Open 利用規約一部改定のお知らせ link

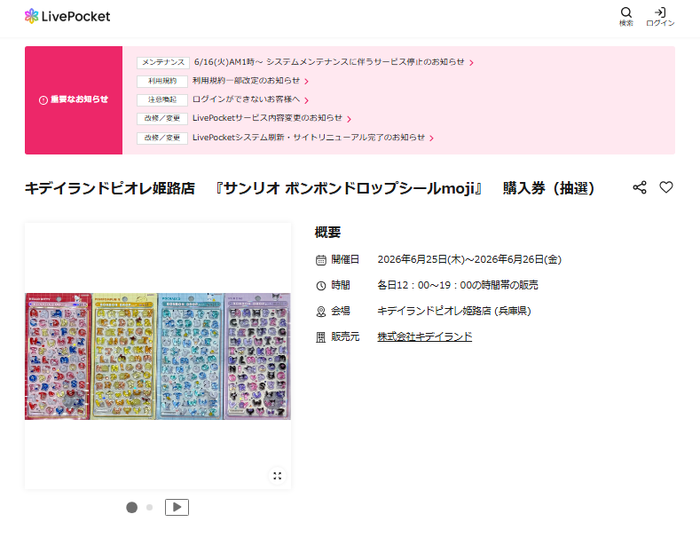(x=246, y=81)
